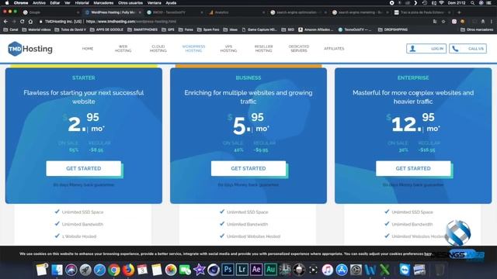
Task: Open the Historial menu
Action: (82, 3)
